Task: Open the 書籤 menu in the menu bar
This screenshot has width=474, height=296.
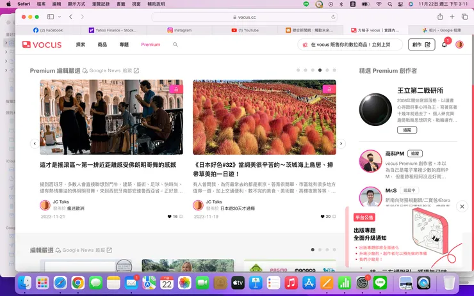Action: pos(120,4)
